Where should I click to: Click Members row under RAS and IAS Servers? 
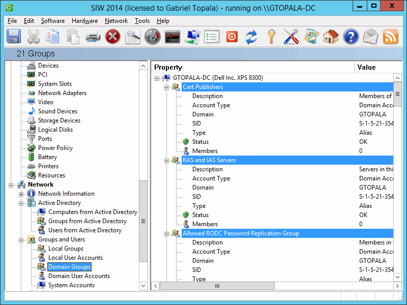pyautogui.click(x=205, y=224)
